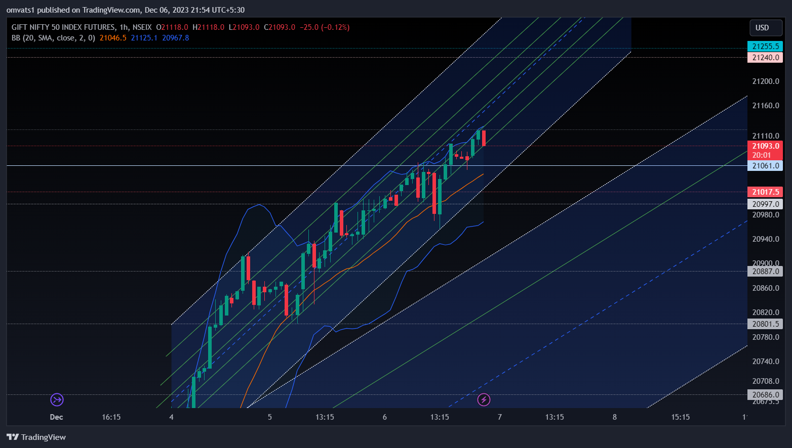Screen dimensions: 792x448
Task: Click the 21160.0 price scale label
Action: click(766, 106)
